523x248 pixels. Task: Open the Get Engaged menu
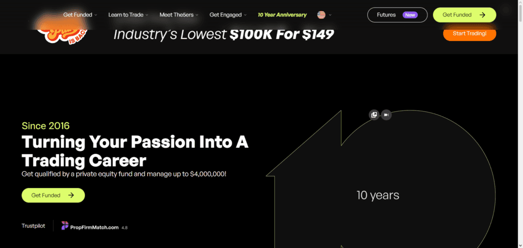(x=228, y=15)
